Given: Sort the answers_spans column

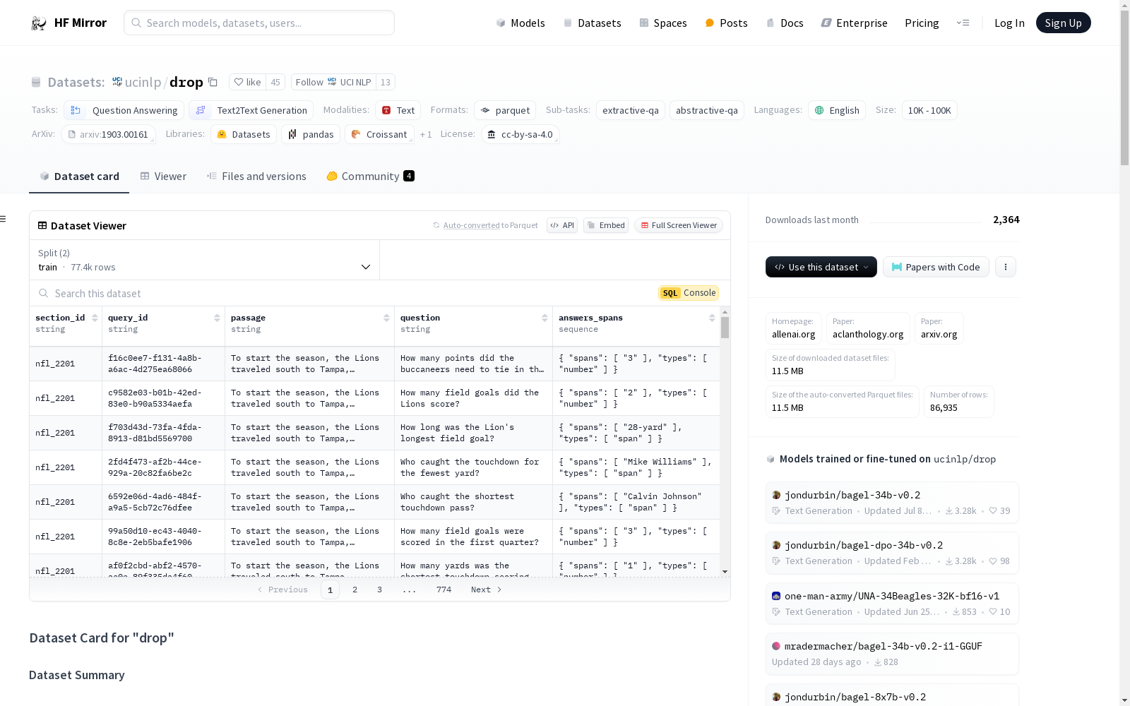Looking at the screenshot, I should point(712,318).
